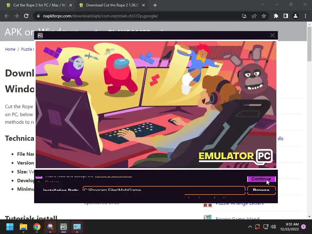Close the Cut the Rope 2 for PC tab
Viewport: 312px width, 234px height.
[x=70, y=5]
